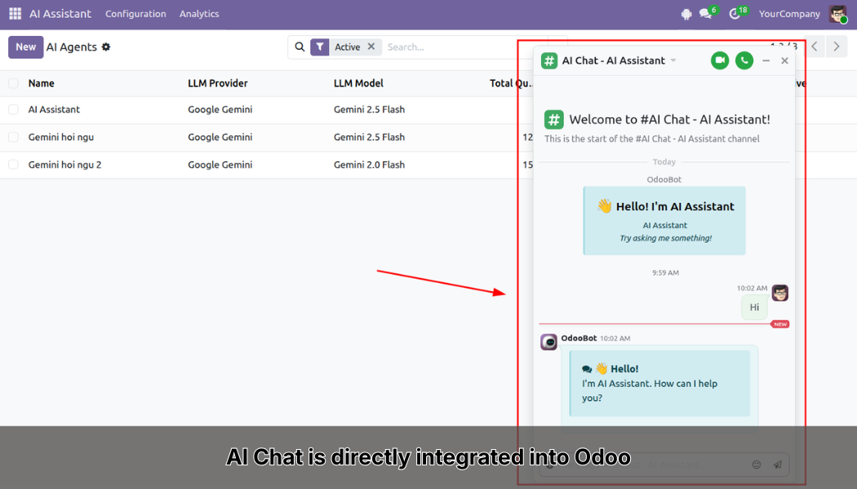Open YourCompany company switcher
The height and width of the screenshot is (489, 857).
pos(789,14)
